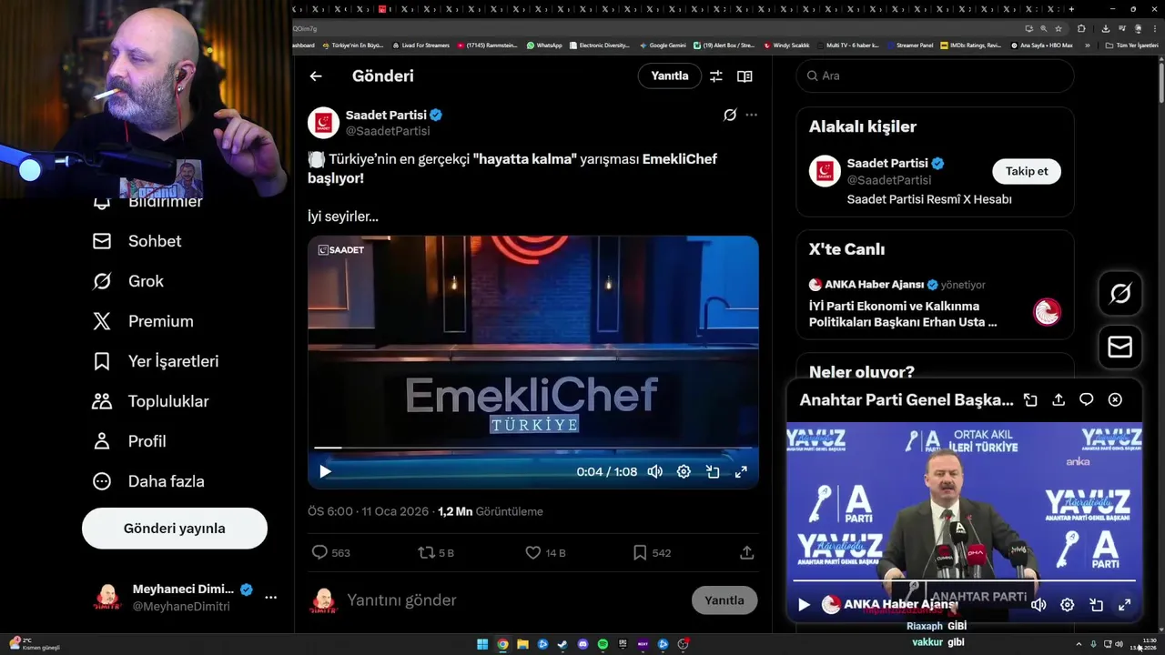Open Saadet Partisi profile in Alakalı kişiler
The width and height of the screenshot is (1165, 655).
887,163
